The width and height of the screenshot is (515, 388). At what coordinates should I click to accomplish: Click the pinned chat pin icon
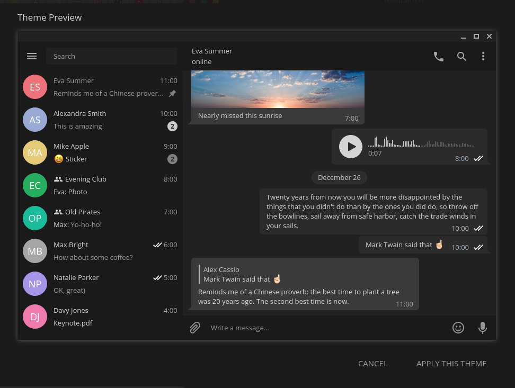click(x=172, y=94)
